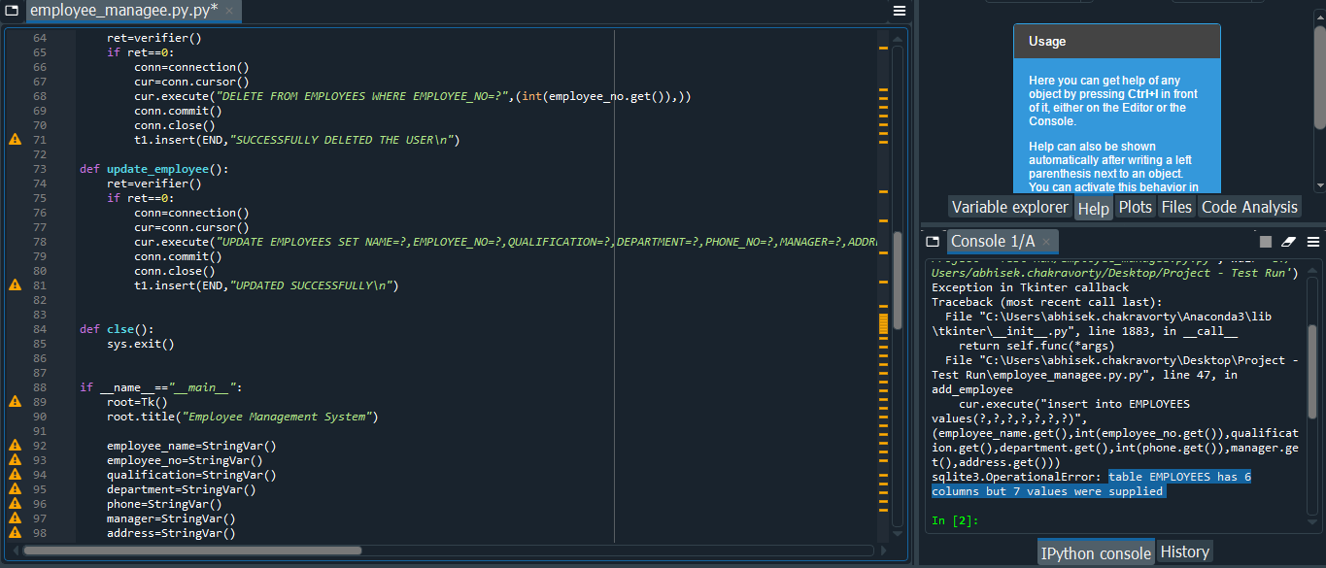Open the Files pane tab
Screen dimensions: 1326x568
(x=1176, y=207)
